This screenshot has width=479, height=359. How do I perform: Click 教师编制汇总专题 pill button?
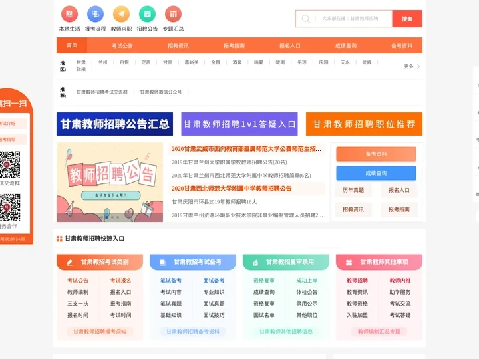click(379, 332)
